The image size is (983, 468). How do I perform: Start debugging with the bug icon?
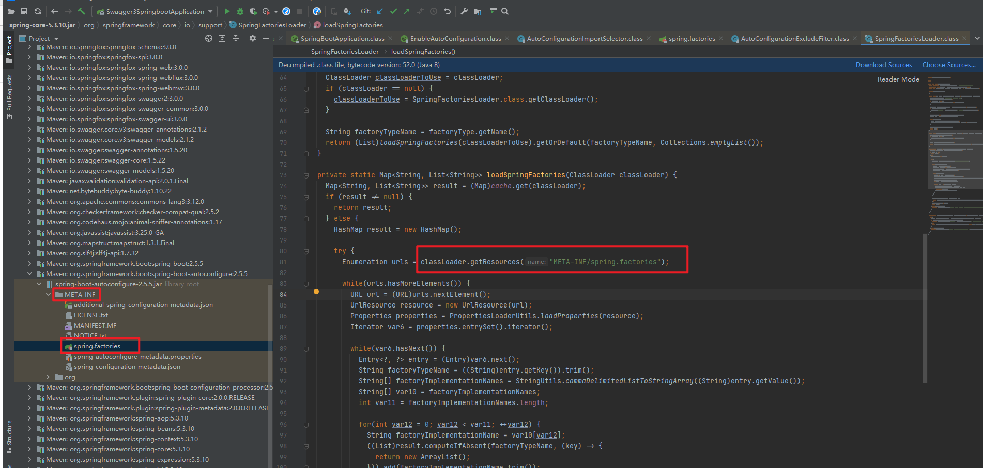click(240, 11)
